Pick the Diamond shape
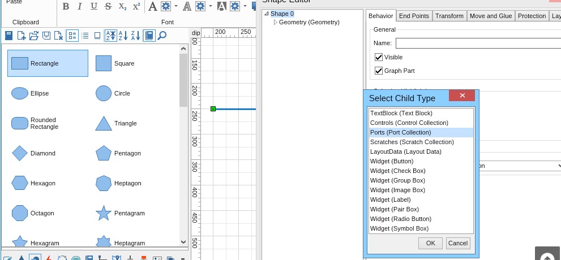Screen dimensions: 561x260 pos(20,153)
